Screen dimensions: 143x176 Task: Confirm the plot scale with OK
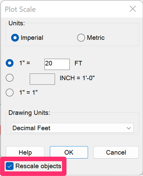(x=69, y=152)
